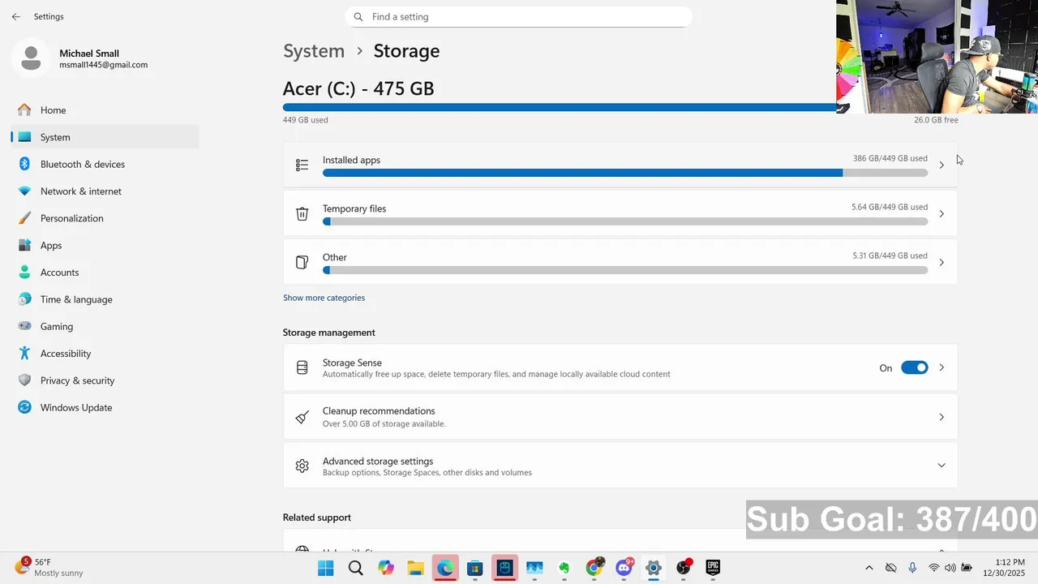Click the Other storage usage bar

click(x=624, y=270)
